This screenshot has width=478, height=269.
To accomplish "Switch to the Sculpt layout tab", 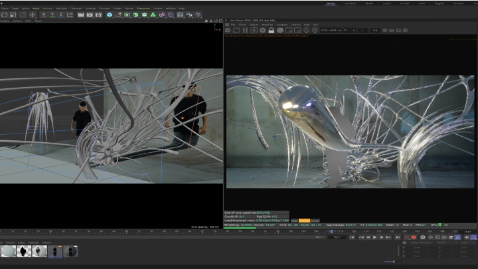I will point(386,3).
